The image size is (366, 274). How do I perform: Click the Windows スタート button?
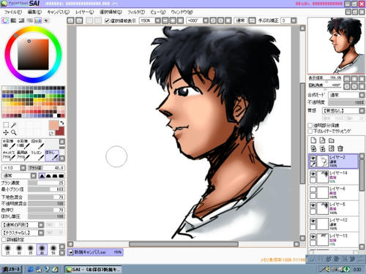(11, 269)
